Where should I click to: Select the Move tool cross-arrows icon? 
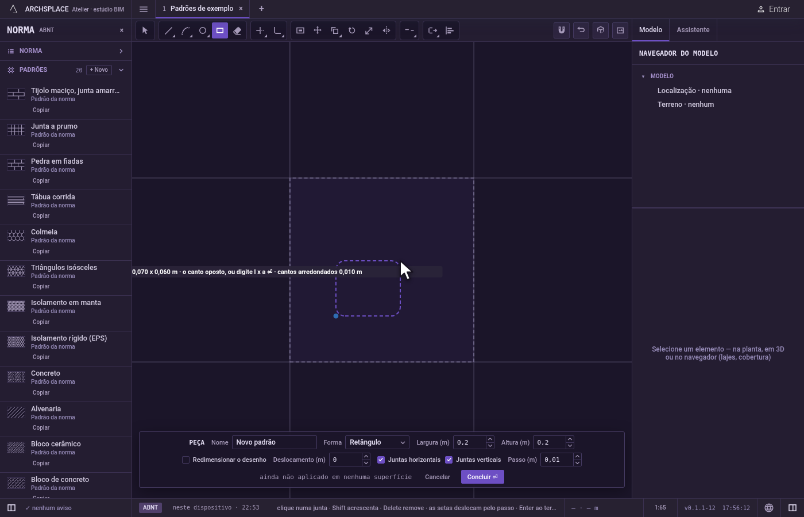[x=318, y=30]
